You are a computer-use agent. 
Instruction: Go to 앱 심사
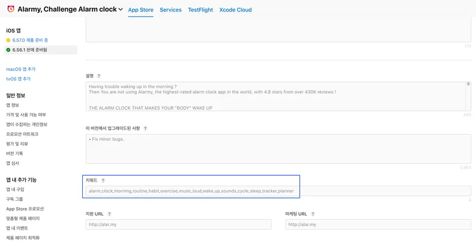(x=13, y=163)
